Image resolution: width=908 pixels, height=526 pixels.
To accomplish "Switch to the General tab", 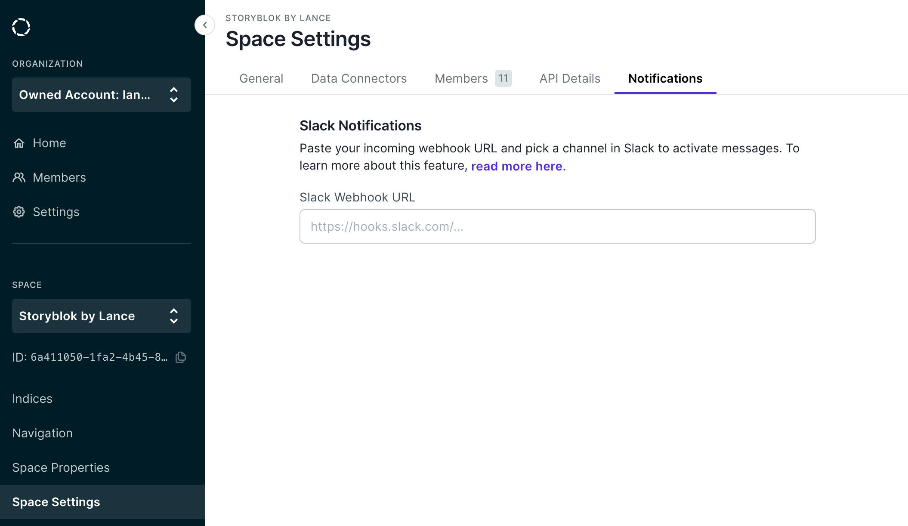I will [x=261, y=78].
